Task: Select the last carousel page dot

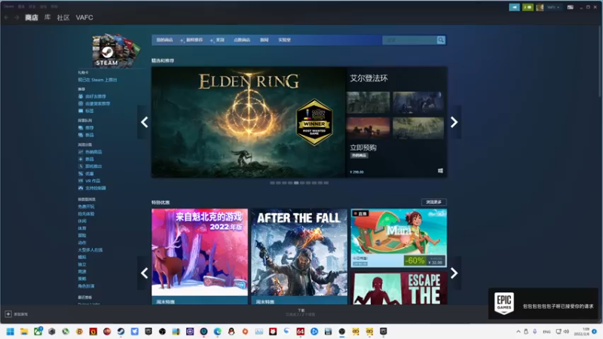Action: [326, 183]
